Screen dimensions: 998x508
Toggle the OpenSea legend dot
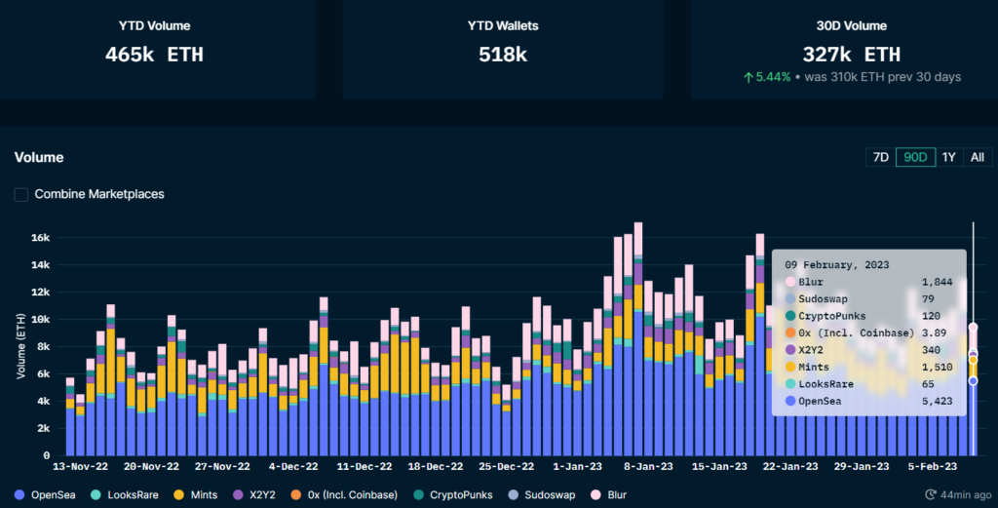[21, 495]
